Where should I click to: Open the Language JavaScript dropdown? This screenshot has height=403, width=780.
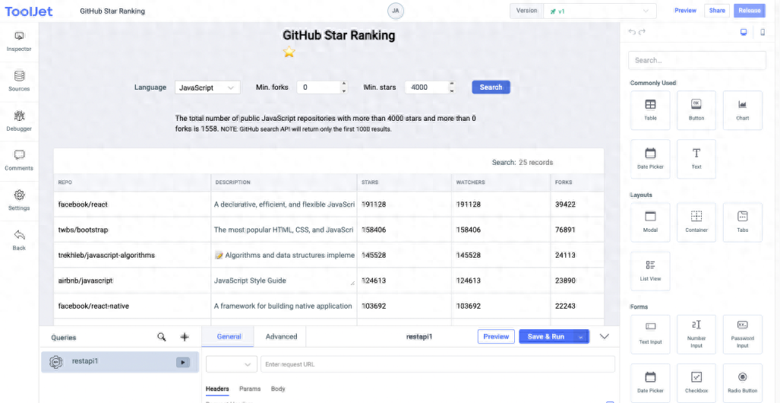click(207, 87)
